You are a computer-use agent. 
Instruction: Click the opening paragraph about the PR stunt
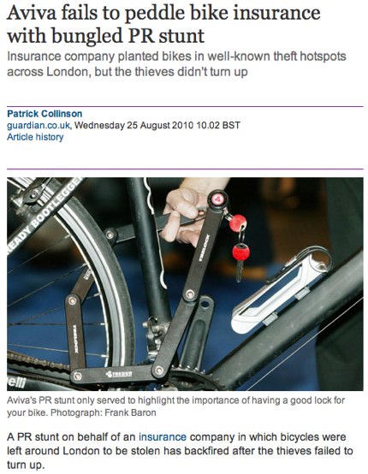click(180, 451)
